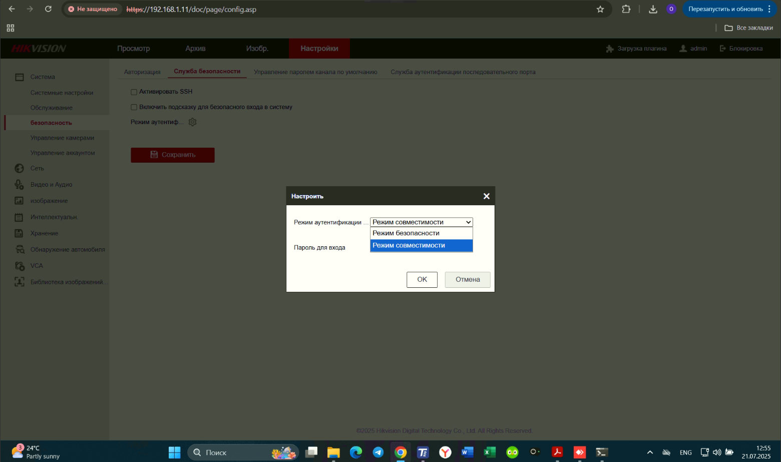This screenshot has height=462, width=781.
Task: Select безопасность in sidebar
Action: point(51,123)
